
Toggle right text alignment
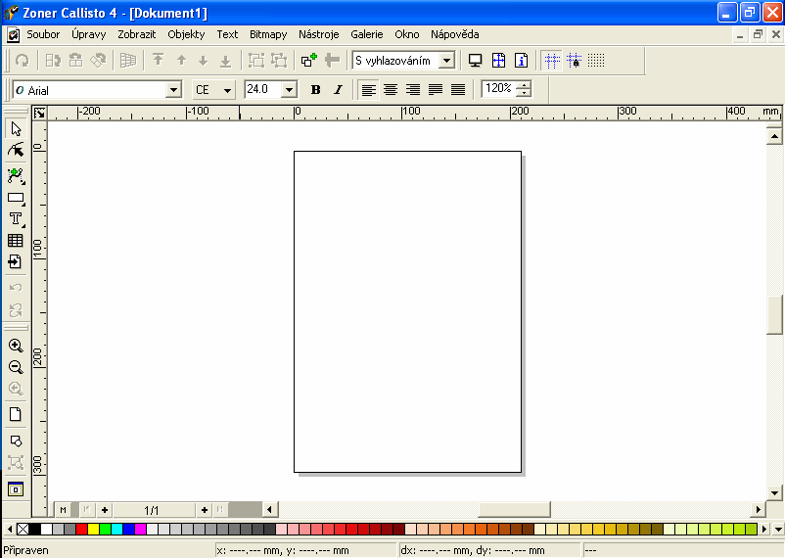(413, 90)
